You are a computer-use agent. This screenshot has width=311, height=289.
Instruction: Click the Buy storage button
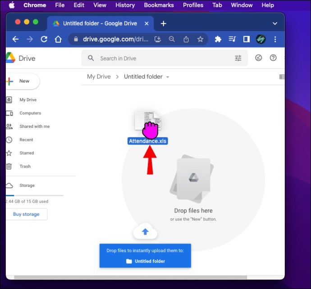27,214
